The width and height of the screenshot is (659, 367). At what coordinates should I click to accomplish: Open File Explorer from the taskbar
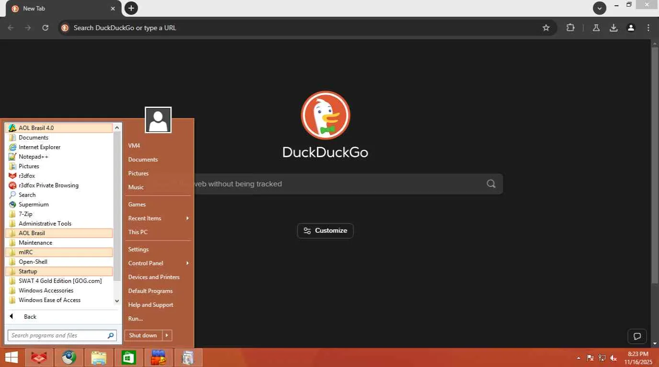pos(99,357)
